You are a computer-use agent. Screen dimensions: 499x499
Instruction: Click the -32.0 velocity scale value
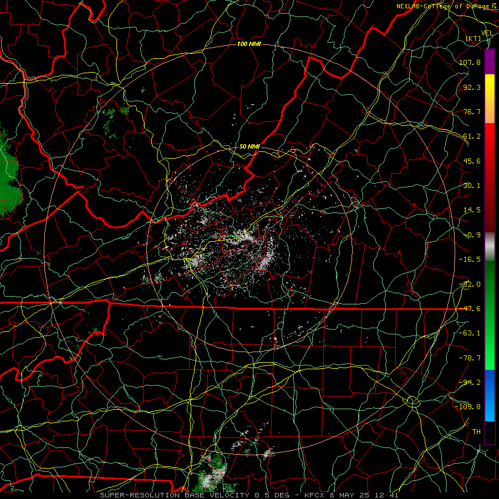pyautogui.click(x=470, y=284)
